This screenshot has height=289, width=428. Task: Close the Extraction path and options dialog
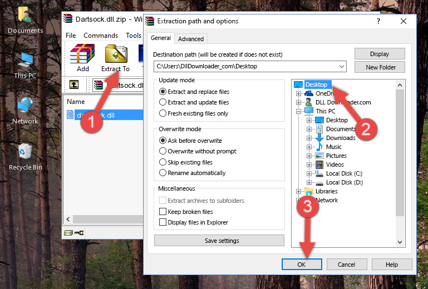404,21
